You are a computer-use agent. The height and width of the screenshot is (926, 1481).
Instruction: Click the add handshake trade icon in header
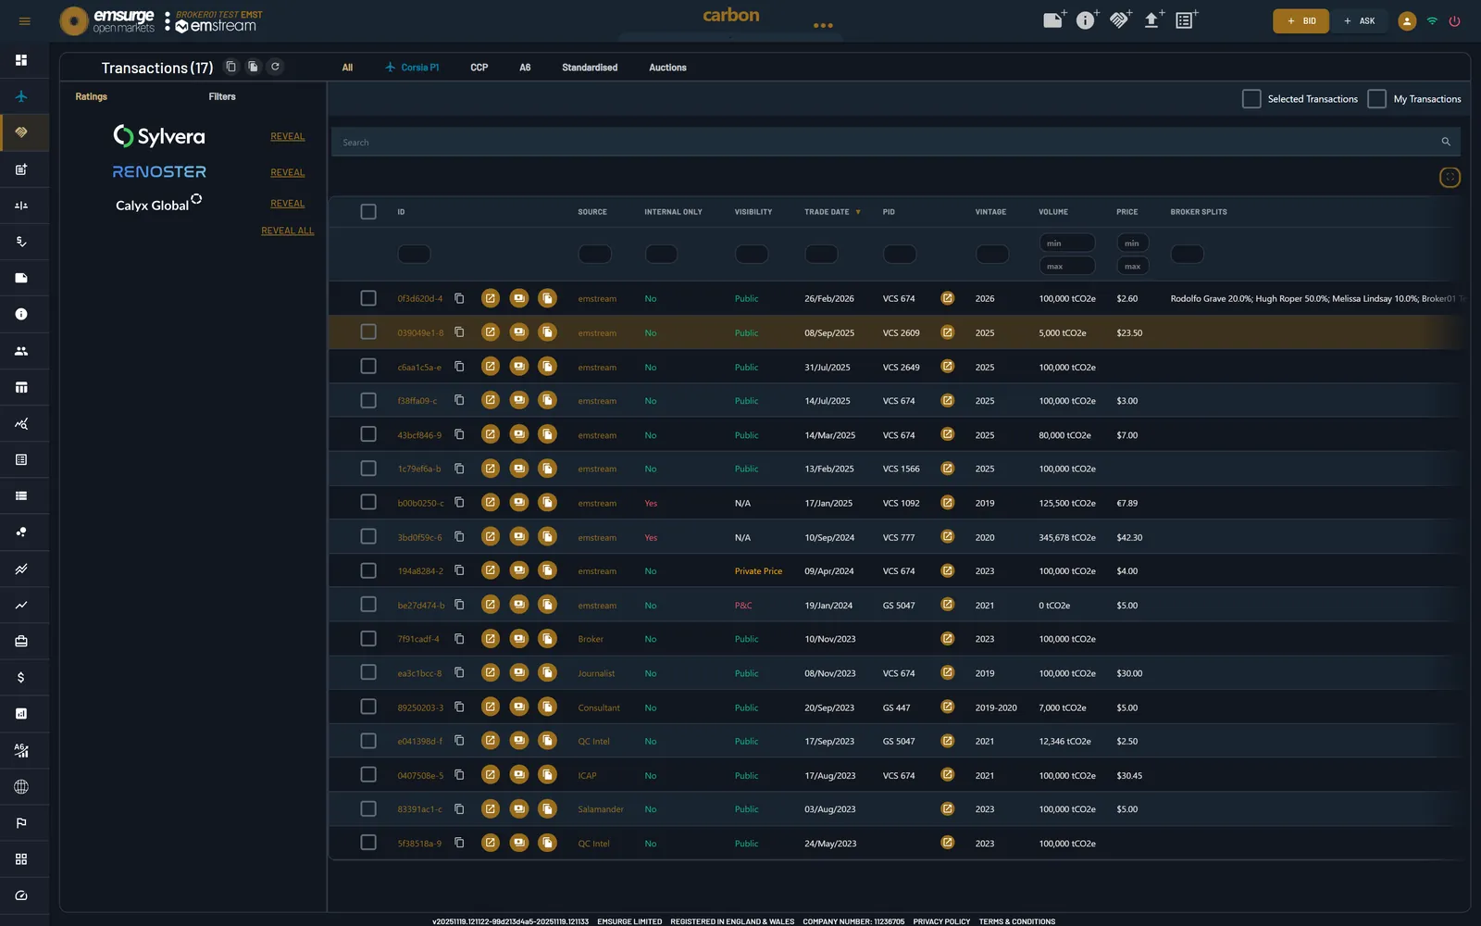(1120, 20)
